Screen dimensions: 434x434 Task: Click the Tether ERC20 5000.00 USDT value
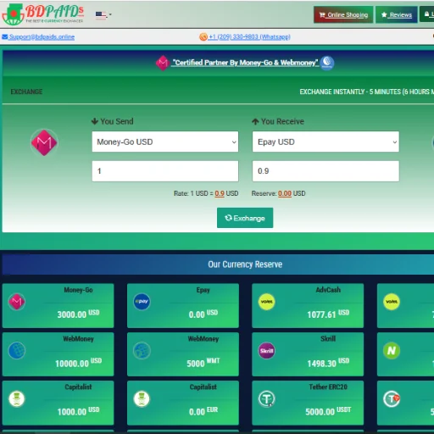coord(328,412)
